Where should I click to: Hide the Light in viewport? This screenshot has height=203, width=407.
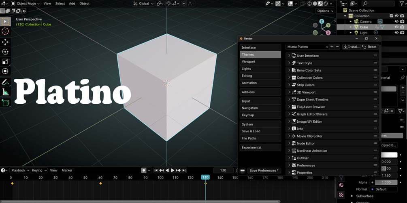(396, 33)
